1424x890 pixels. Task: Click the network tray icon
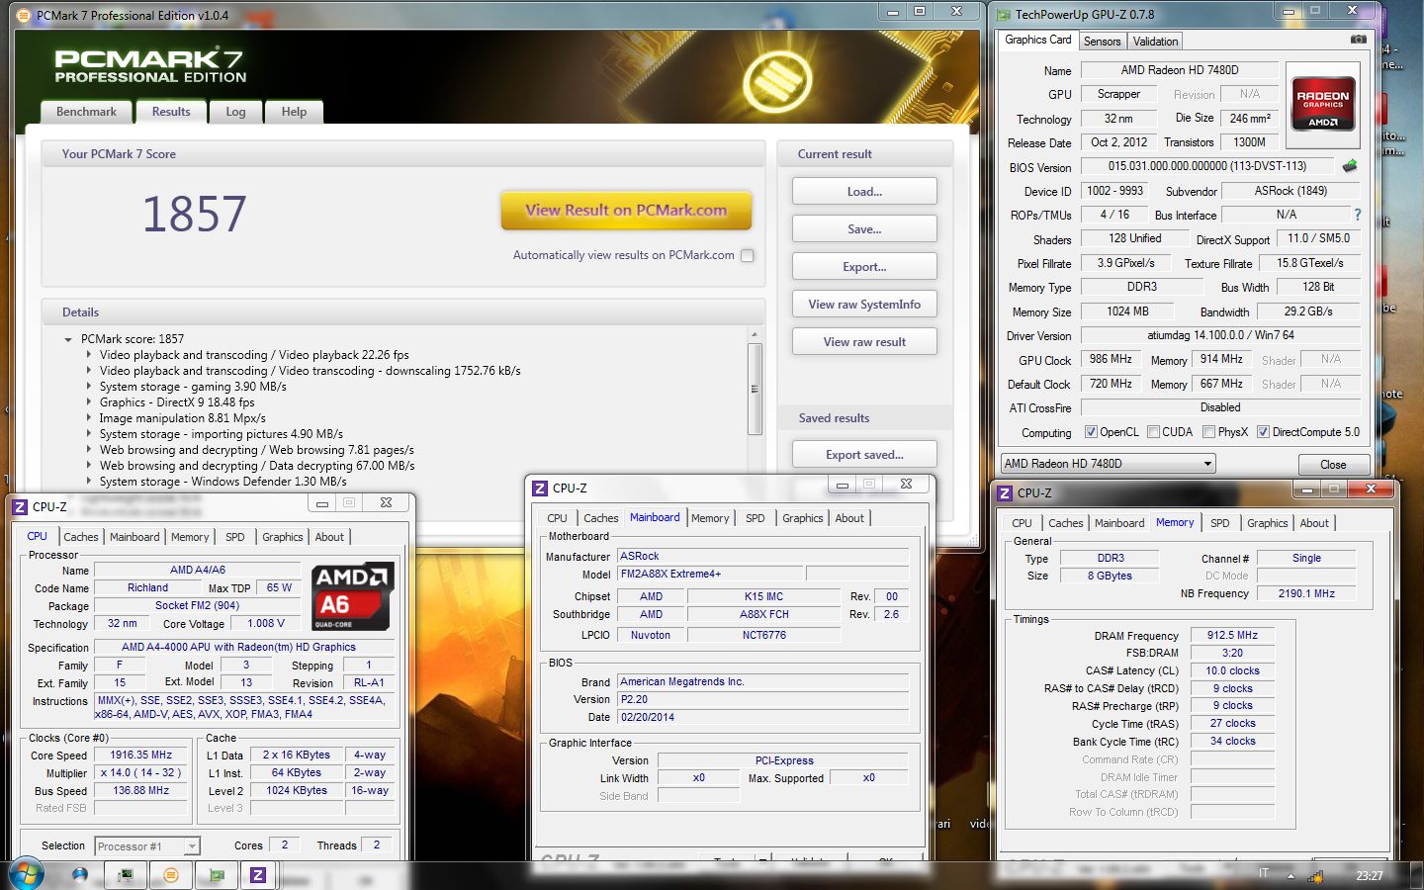pyautogui.click(x=1315, y=876)
